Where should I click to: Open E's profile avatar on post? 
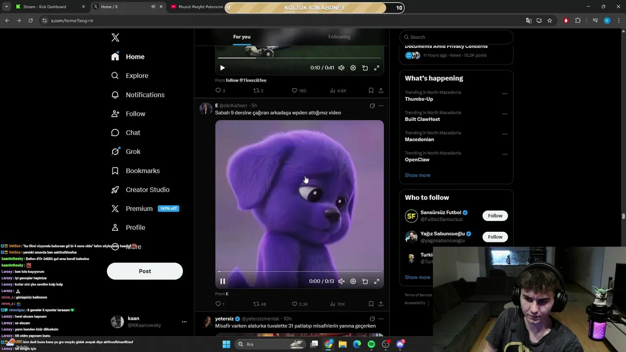[206, 109]
